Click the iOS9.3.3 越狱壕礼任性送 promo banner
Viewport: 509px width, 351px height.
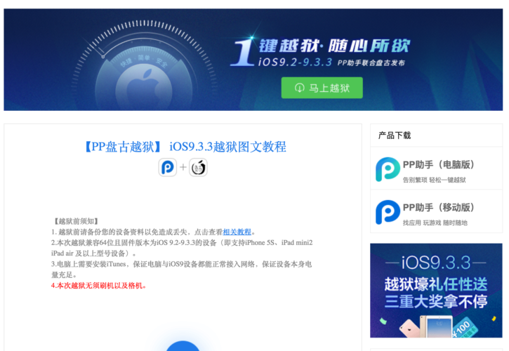436,291
